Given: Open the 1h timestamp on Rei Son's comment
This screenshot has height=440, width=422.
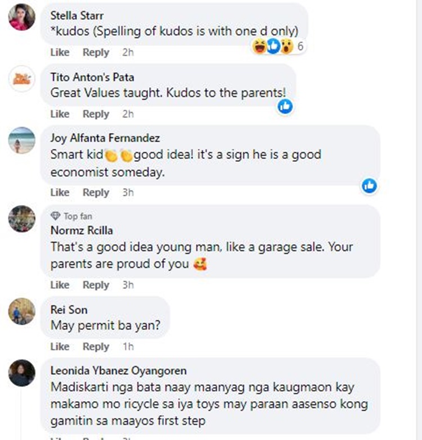Looking at the screenshot, I should point(128,347).
